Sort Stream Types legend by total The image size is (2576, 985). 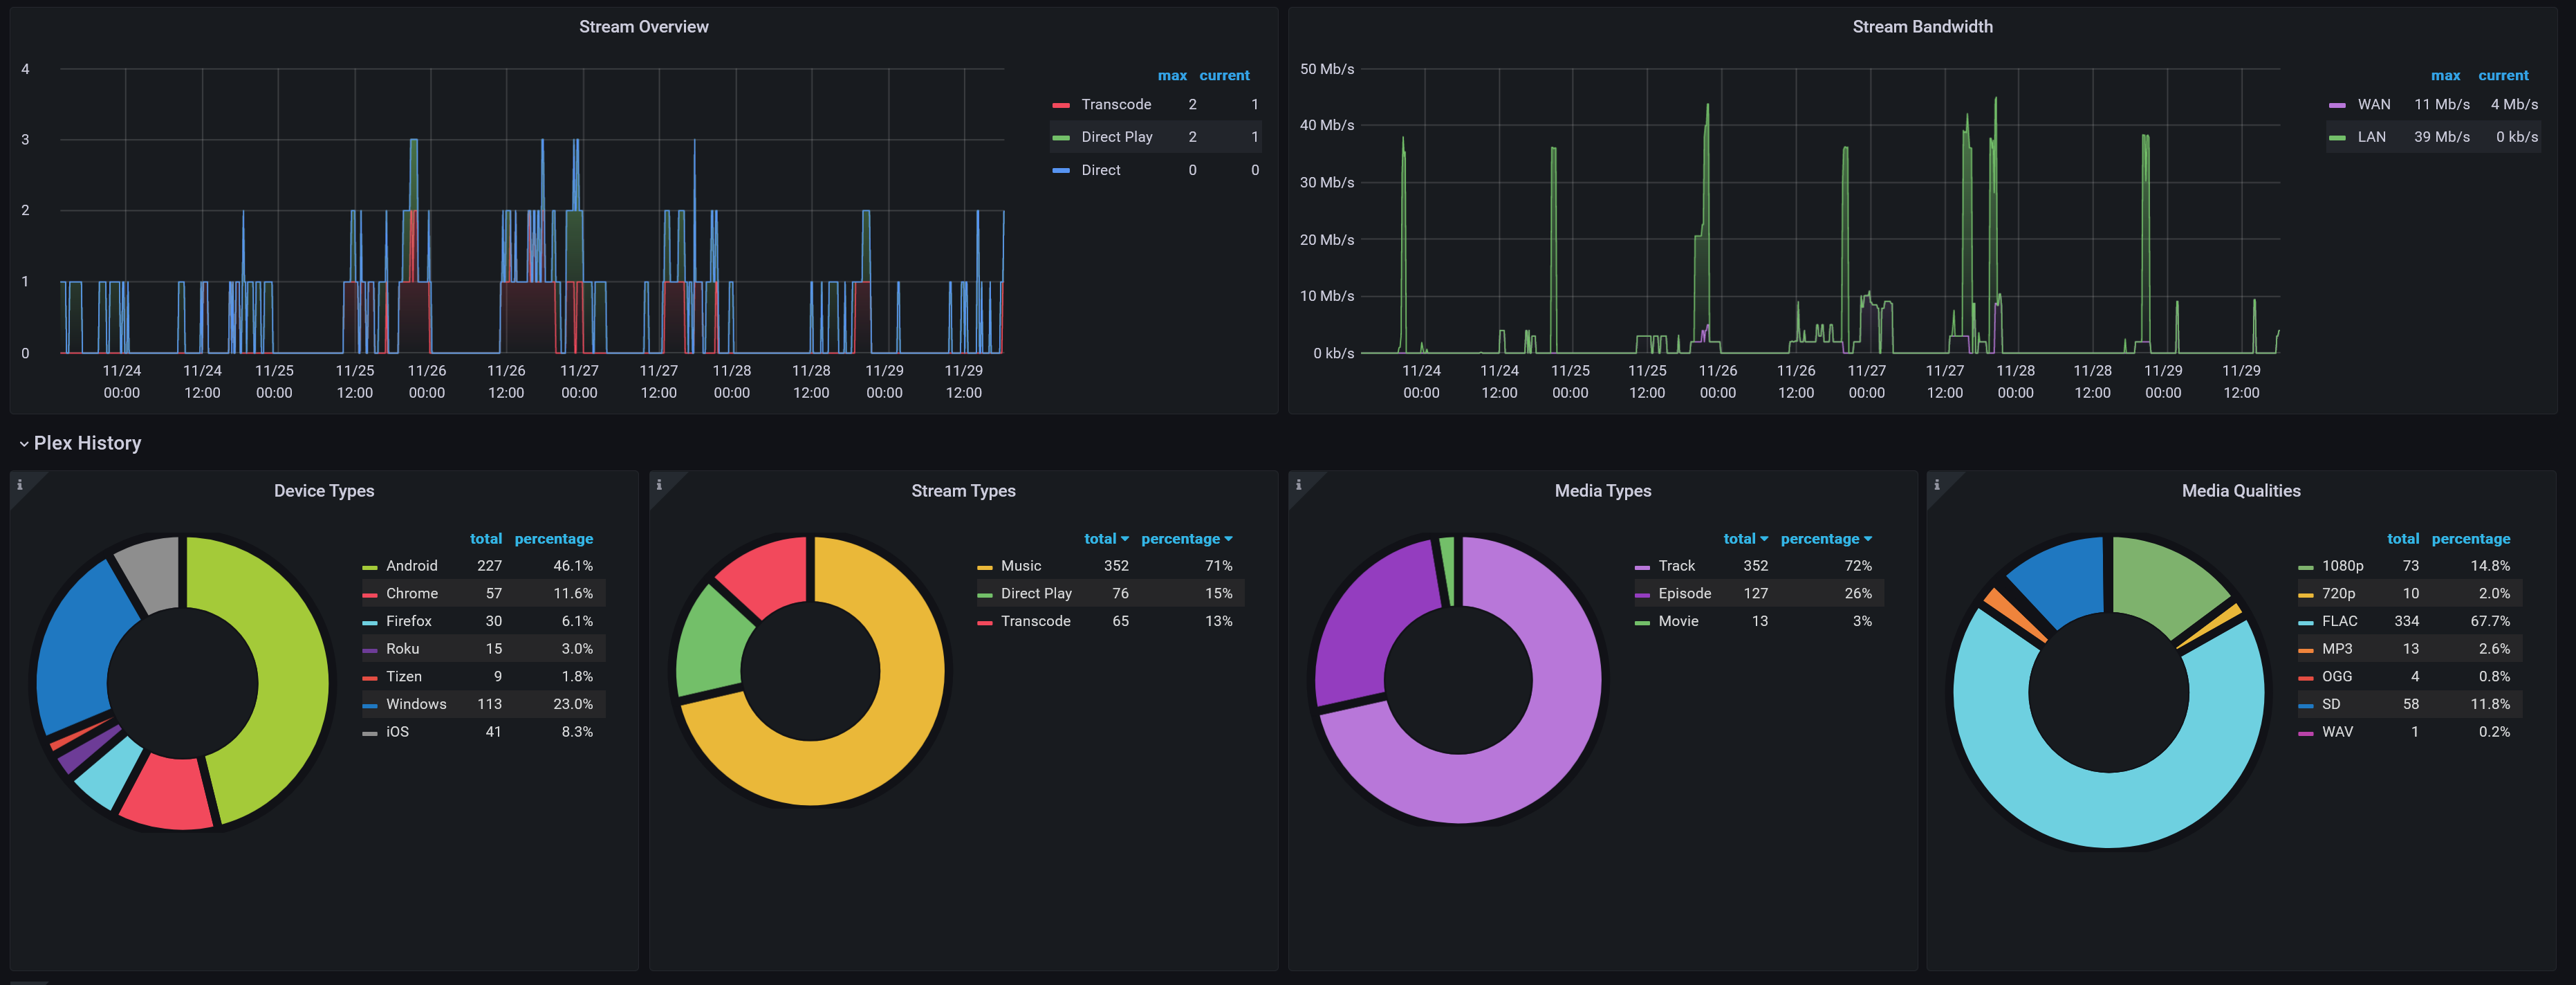point(1106,539)
